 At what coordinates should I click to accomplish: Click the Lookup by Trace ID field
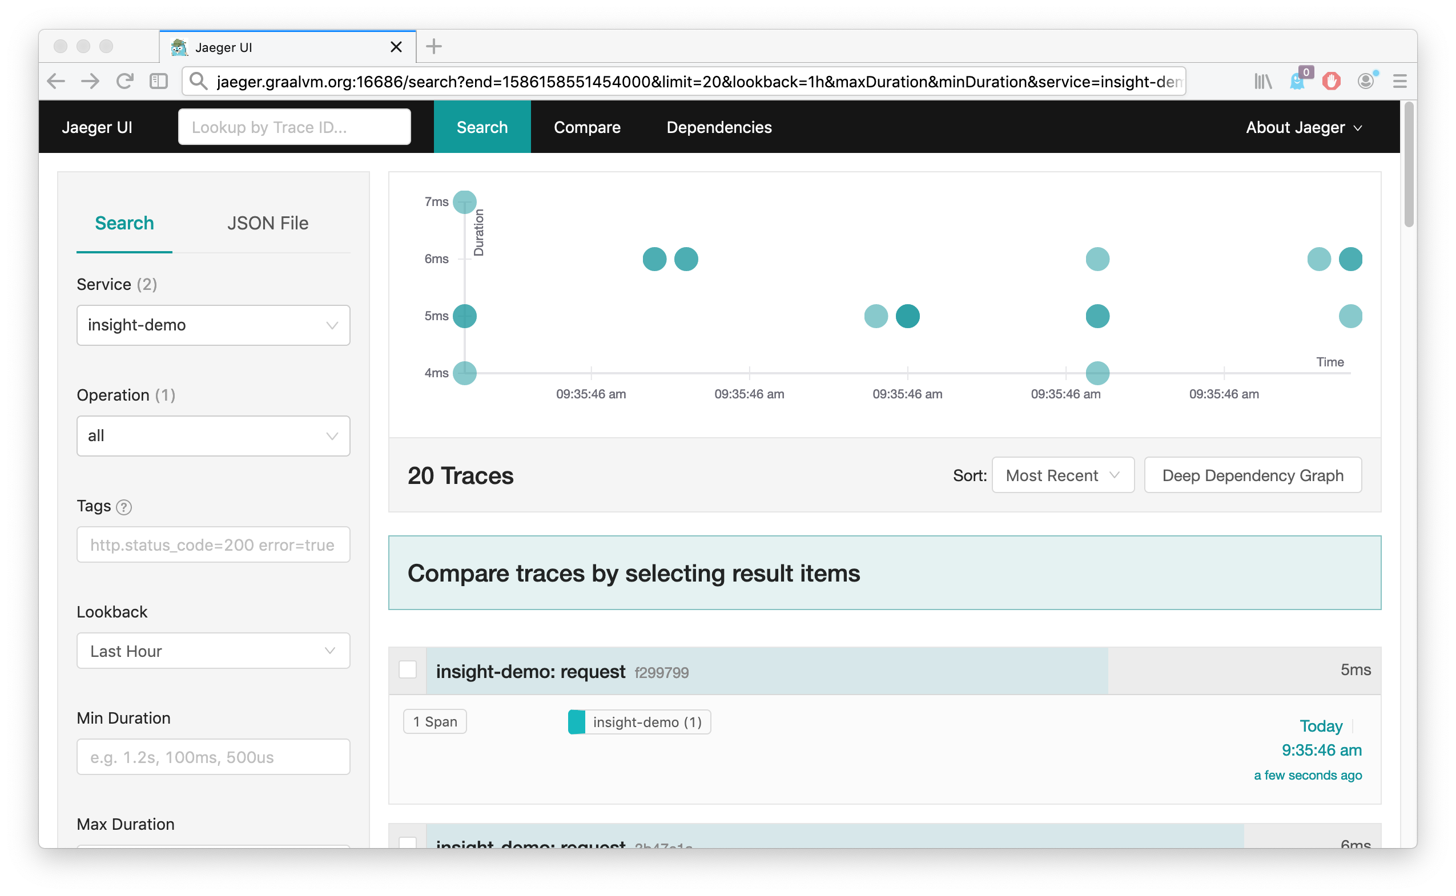[x=294, y=127]
